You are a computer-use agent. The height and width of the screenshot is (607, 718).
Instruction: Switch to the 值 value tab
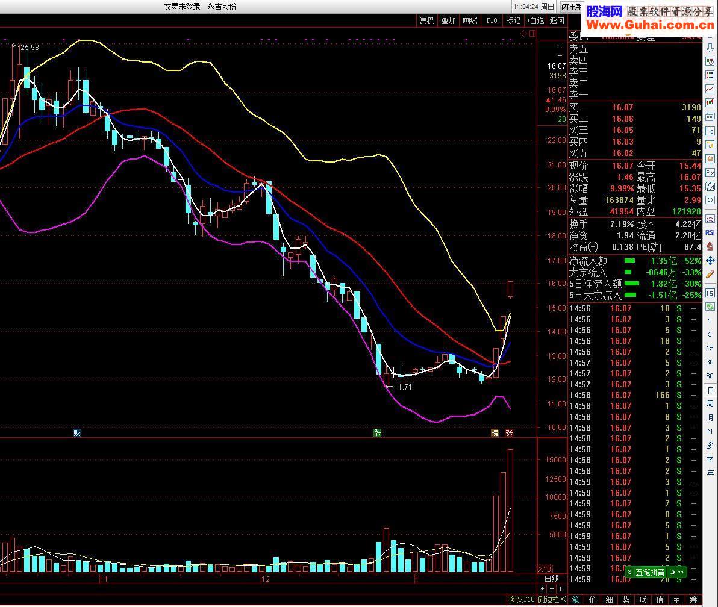[x=660, y=600]
